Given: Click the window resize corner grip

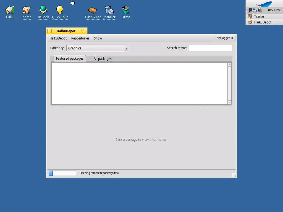Looking at the screenshot, I should pyautogui.click(x=234, y=175).
